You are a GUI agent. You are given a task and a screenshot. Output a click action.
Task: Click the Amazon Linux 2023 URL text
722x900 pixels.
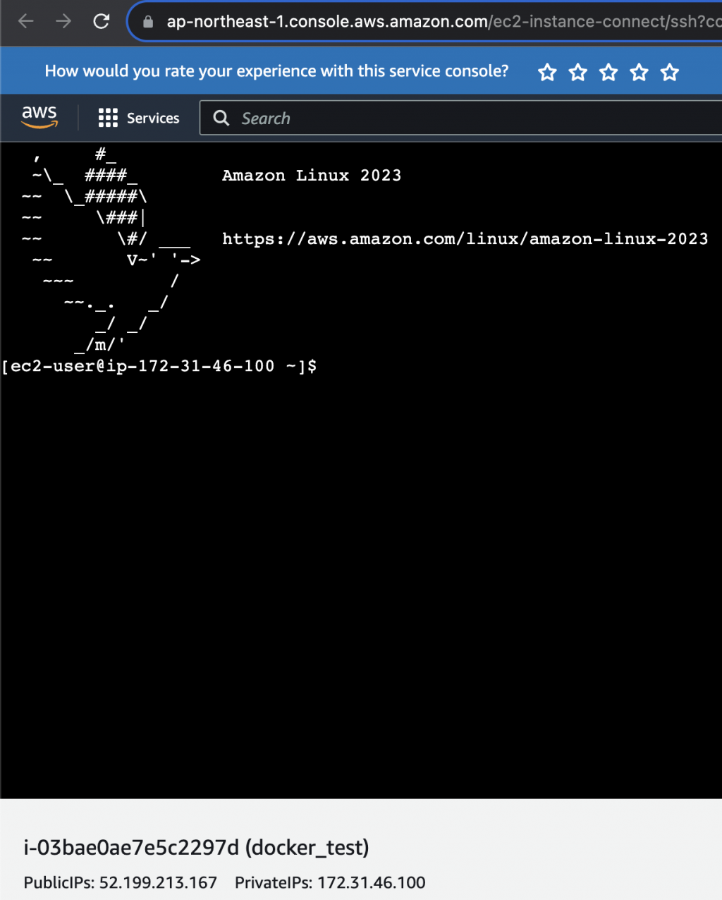pyautogui.click(x=465, y=239)
